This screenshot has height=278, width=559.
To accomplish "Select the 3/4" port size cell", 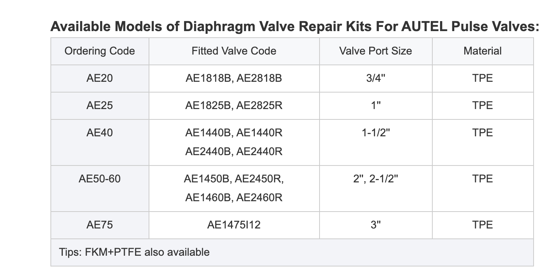I will 376,78.
